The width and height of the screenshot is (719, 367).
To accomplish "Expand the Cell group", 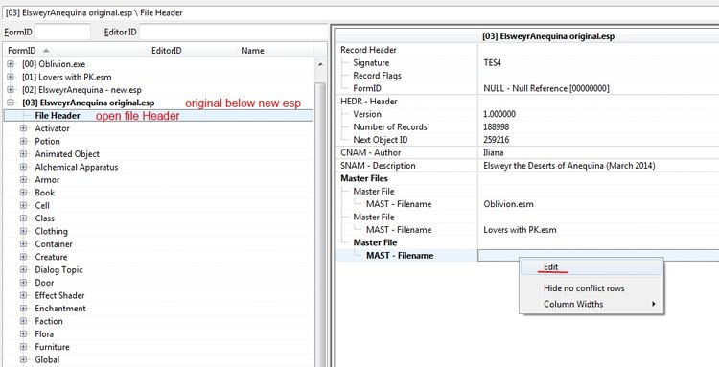I will point(23,205).
